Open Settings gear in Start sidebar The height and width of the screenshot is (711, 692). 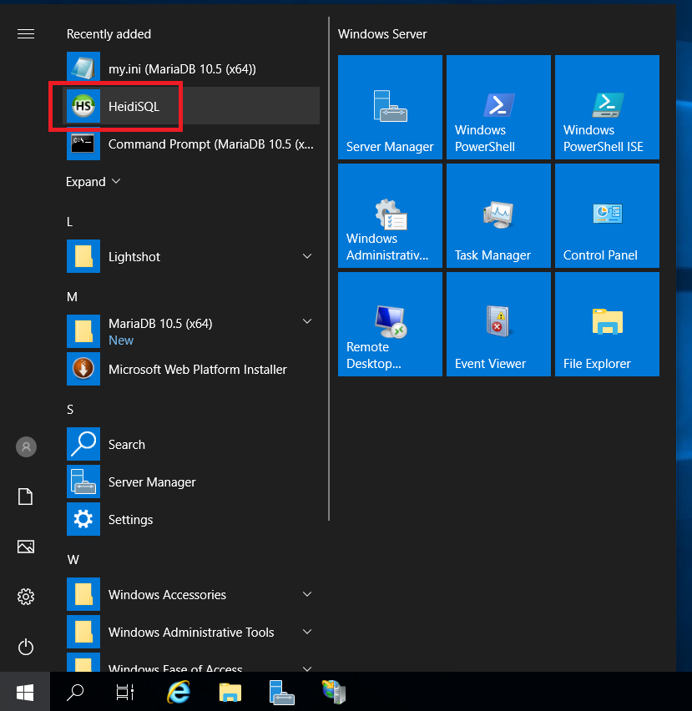coord(26,597)
